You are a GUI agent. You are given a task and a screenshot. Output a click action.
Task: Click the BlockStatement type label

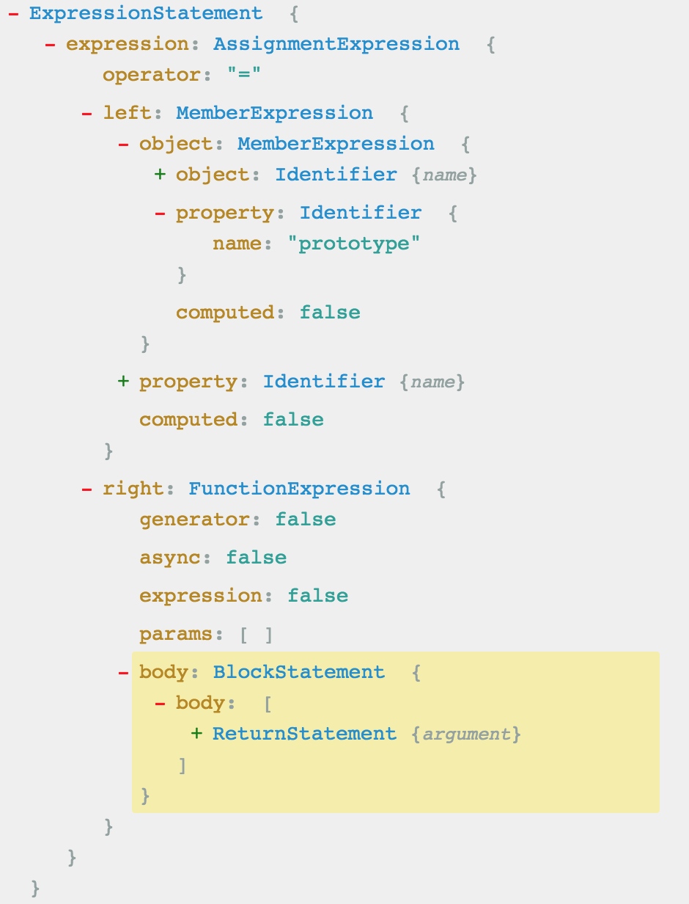(x=299, y=672)
